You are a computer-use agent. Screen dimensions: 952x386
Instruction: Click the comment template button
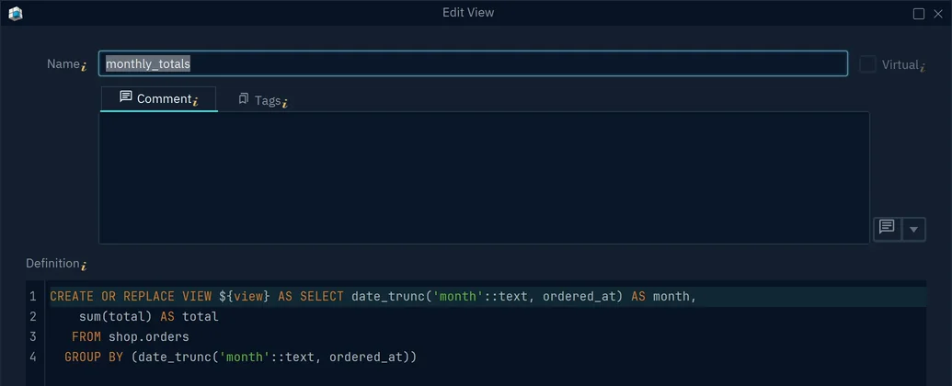(887, 230)
